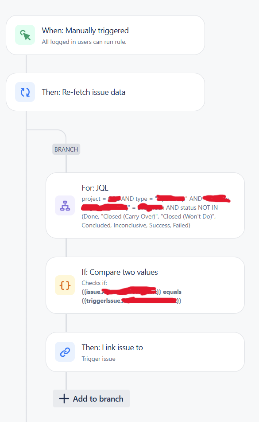Click the Compare two values braces icon
The image size is (259, 422).
click(64, 285)
